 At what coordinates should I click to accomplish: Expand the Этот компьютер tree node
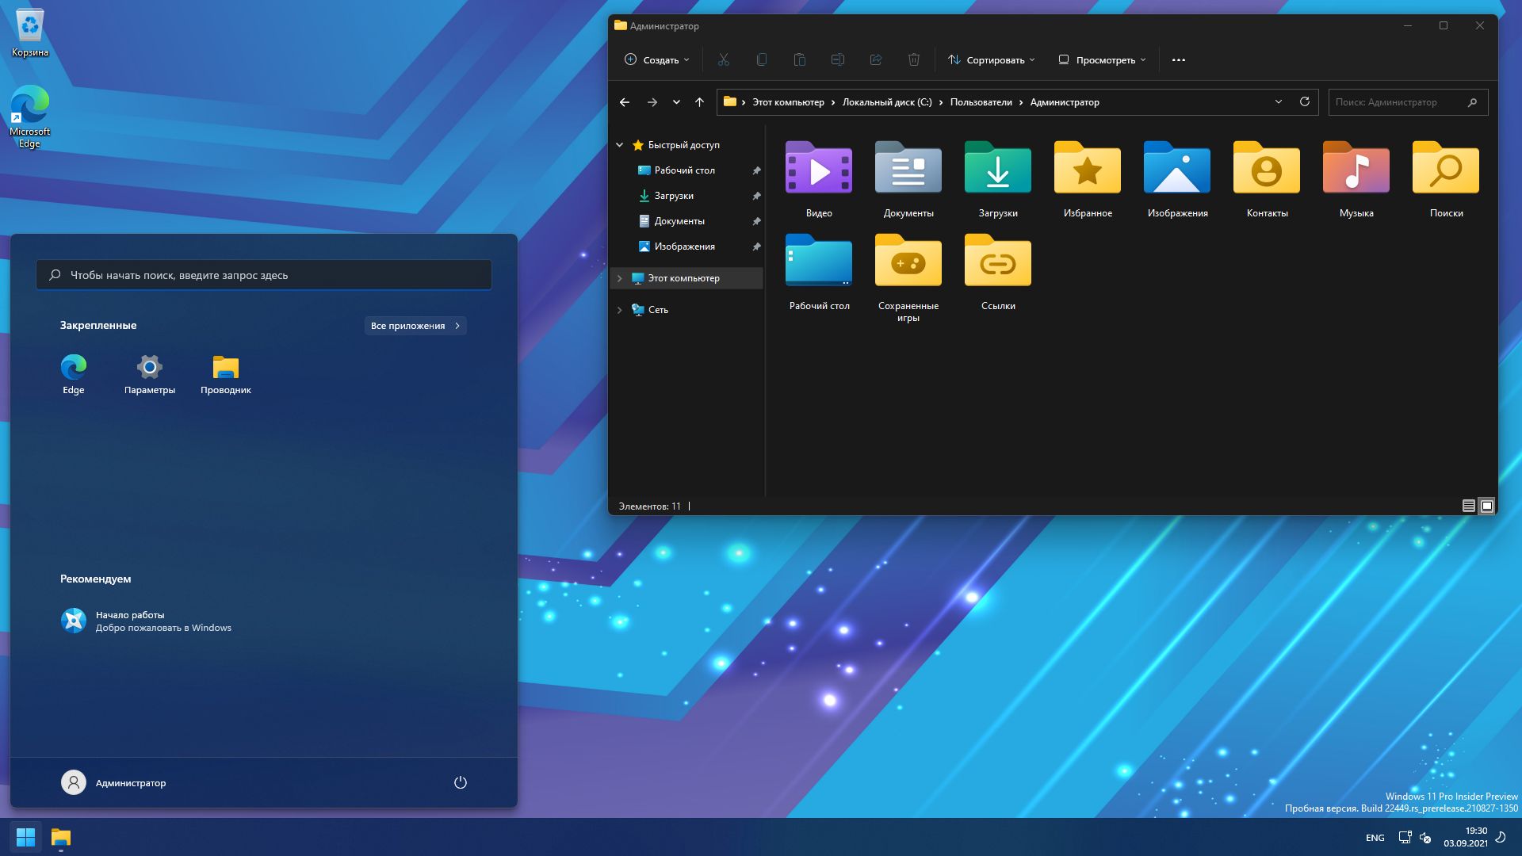click(620, 278)
